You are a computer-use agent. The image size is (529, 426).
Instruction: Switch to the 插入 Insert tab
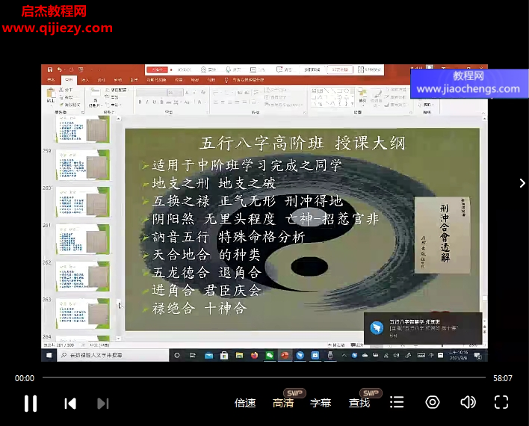pos(85,80)
